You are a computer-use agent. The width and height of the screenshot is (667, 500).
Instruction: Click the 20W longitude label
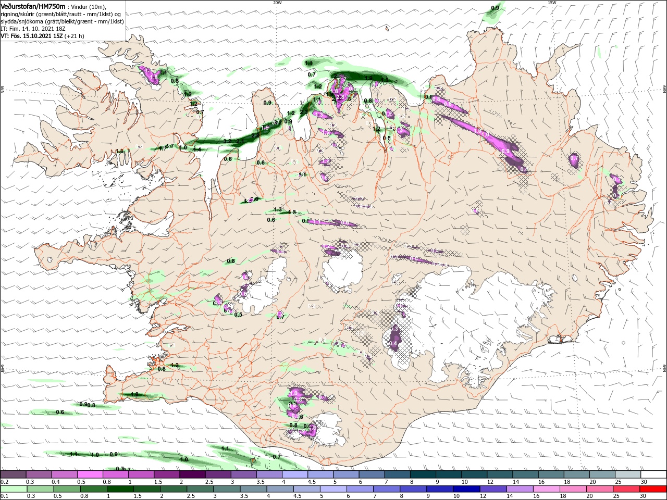coord(277,3)
